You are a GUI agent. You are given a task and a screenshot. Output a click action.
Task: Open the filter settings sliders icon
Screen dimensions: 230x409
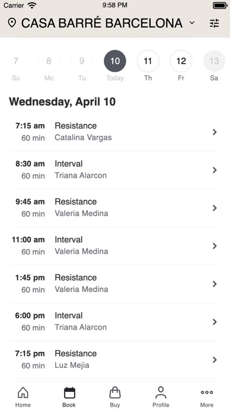tap(214, 24)
